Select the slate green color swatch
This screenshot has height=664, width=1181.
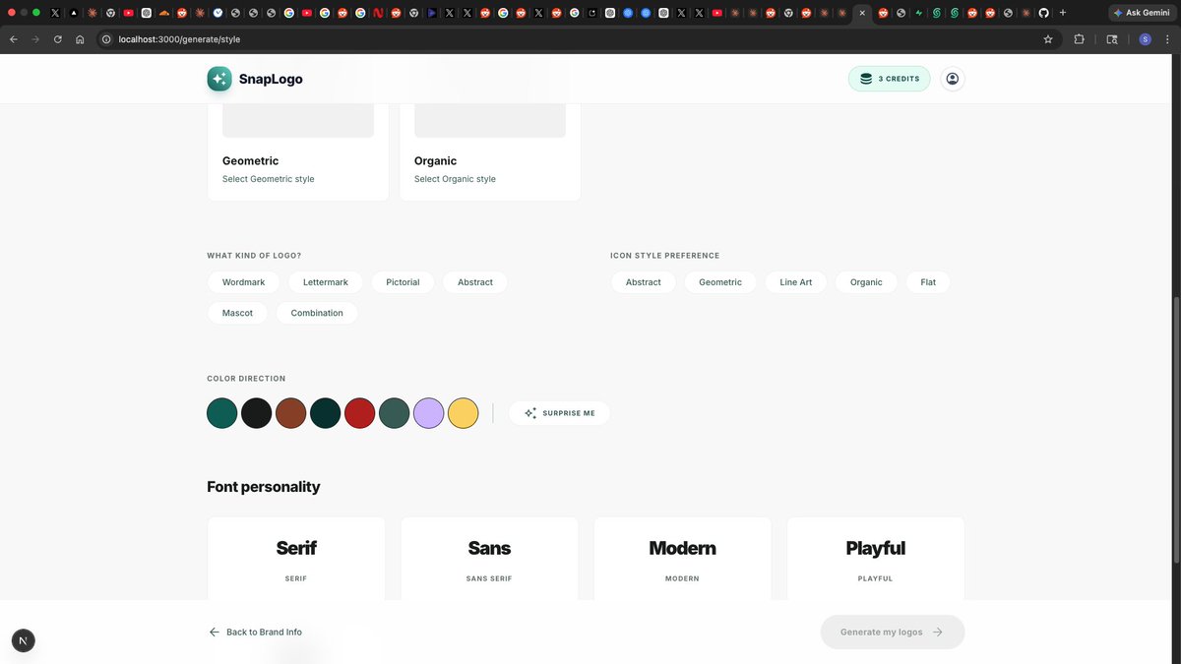(x=395, y=413)
